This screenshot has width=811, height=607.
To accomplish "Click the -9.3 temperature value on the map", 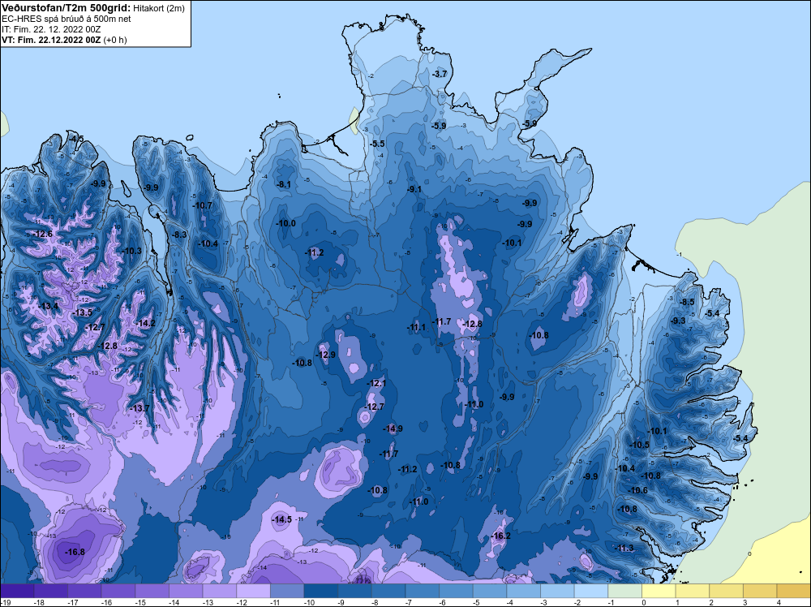I will point(678,321).
